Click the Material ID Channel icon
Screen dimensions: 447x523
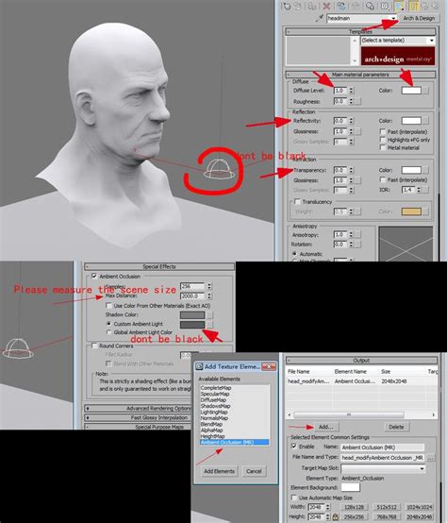pyautogui.click(x=385, y=6)
